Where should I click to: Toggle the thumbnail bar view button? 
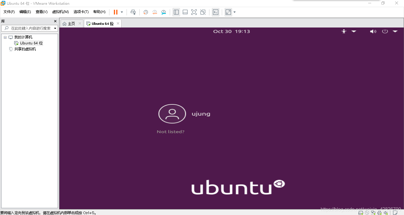pyautogui.click(x=185, y=12)
